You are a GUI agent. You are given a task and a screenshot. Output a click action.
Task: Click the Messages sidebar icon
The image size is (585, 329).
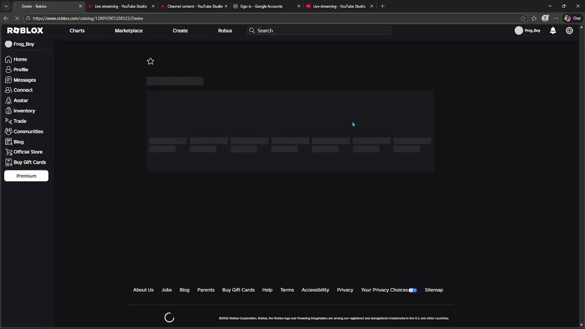click(8, 80)
